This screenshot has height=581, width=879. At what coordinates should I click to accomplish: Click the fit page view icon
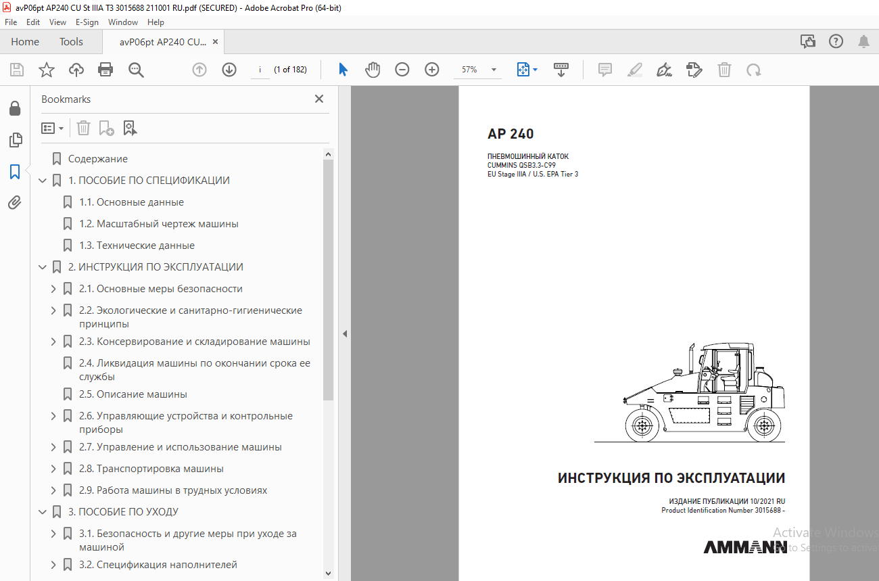tap(523, 70)
